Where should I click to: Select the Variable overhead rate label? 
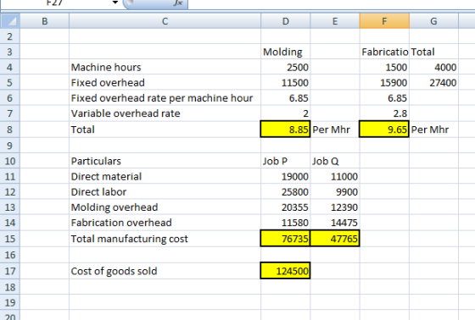[x=165, y=113]
